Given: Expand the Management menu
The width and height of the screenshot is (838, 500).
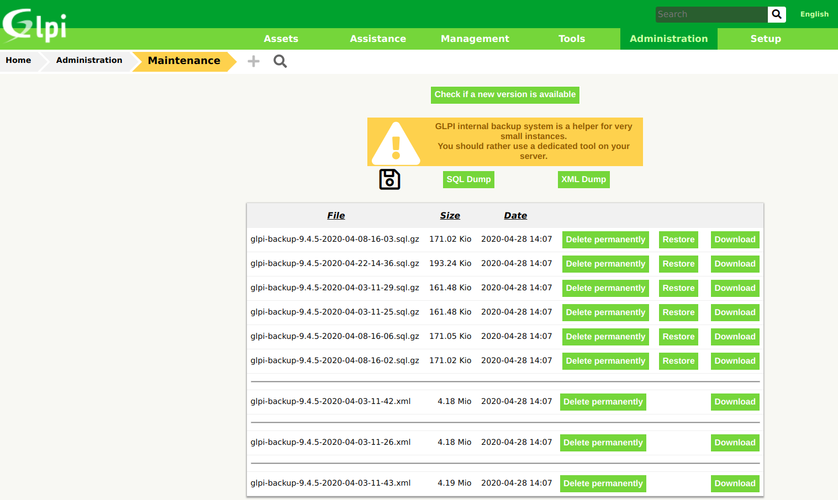Looking at the screenshot, I should pyautogui.click(x=475, y=39).
